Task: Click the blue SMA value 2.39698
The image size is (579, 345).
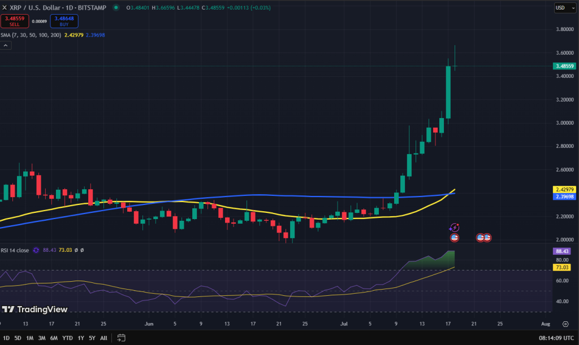Action: pos(95,35)
